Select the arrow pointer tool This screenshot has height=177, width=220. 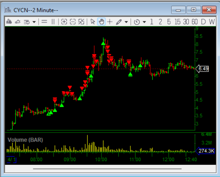[93, 22]
